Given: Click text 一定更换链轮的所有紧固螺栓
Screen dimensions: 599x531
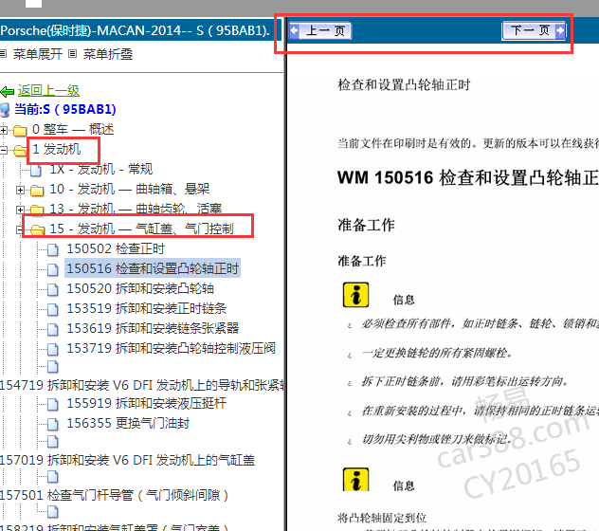Looking at the screenshot, I should 437,353.
